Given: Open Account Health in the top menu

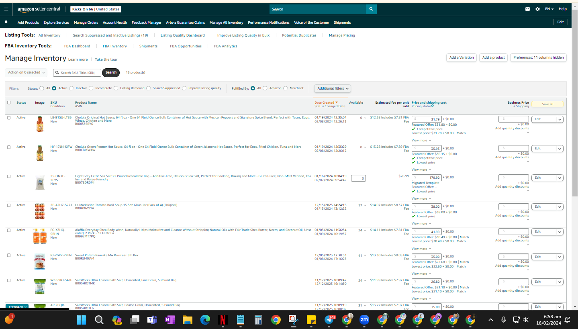Looking at the screenshot, I should (x=115, y=22).
